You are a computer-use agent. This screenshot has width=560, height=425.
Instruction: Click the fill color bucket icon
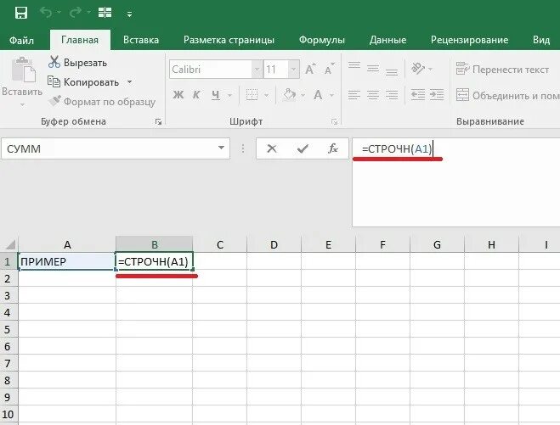coord(289,95)
